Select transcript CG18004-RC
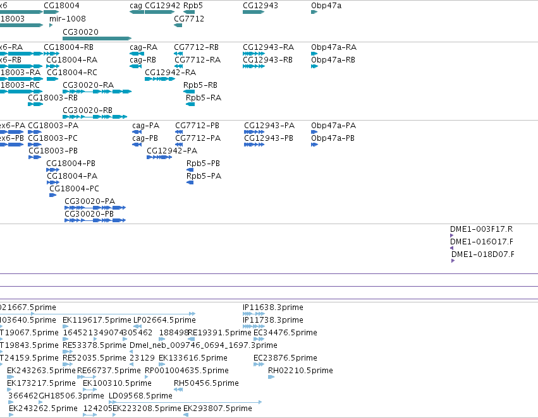 coord(71,73)
